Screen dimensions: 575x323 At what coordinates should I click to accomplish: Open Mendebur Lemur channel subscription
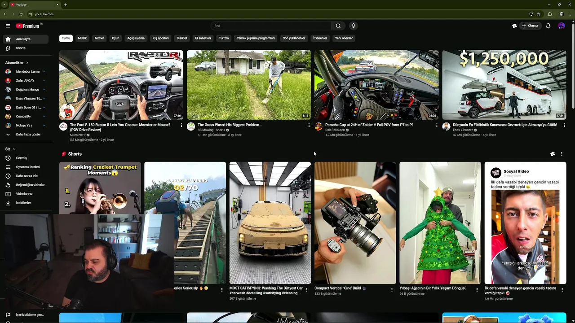click(x=25, y=72)
